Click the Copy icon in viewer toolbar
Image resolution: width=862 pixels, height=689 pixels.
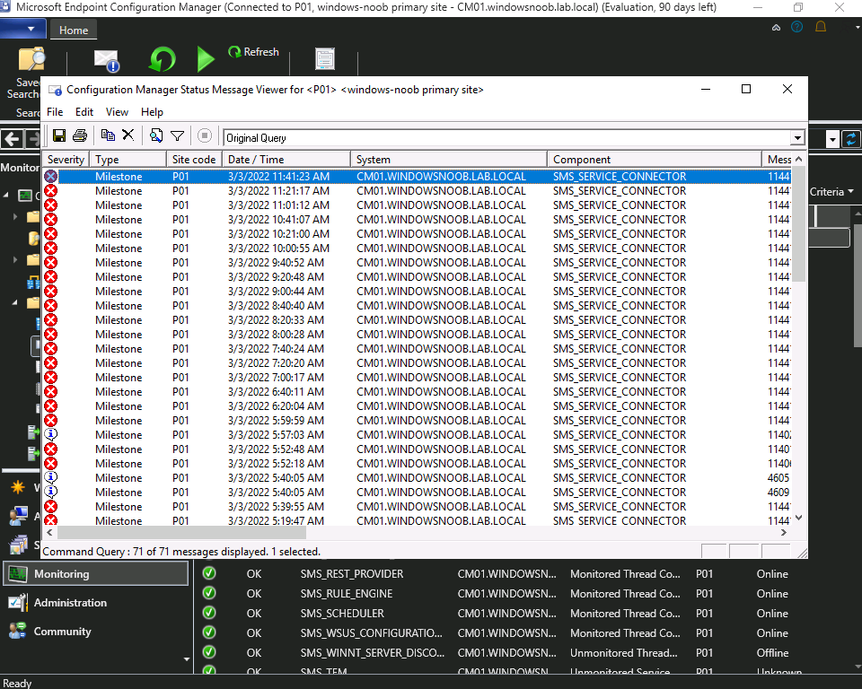[x=108, y=135]
